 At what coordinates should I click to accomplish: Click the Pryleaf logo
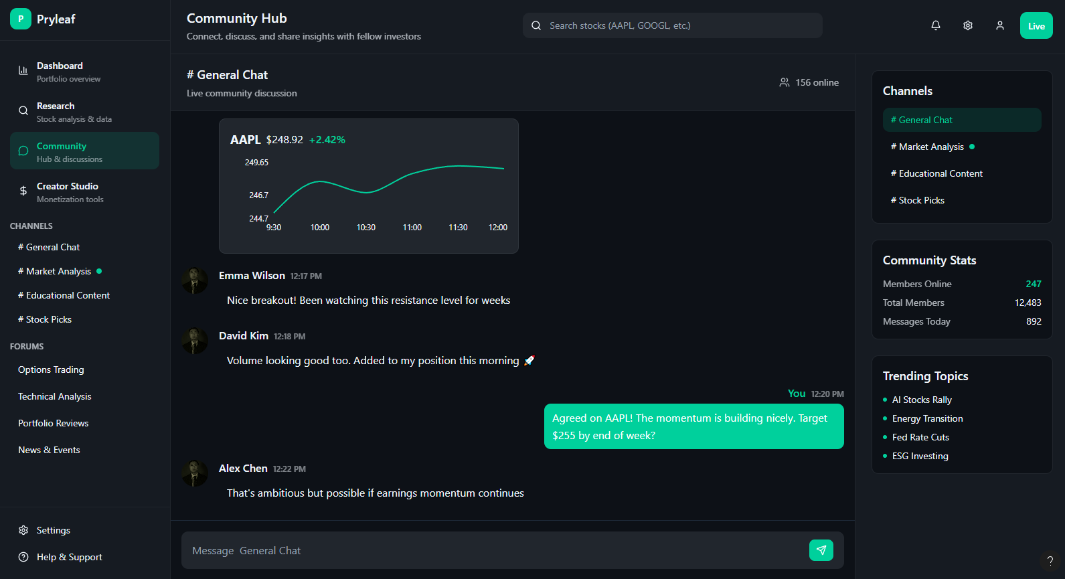tap(21, 19)
